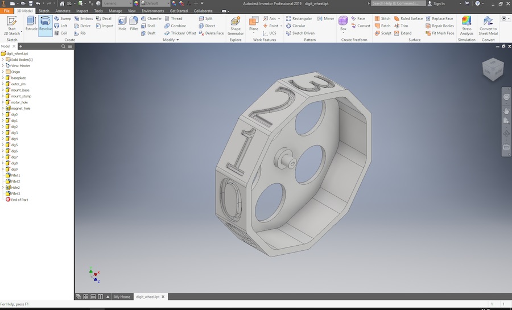Click the Import tool
Viewport: 512px width, 310px height.
(x=105, y=26)
